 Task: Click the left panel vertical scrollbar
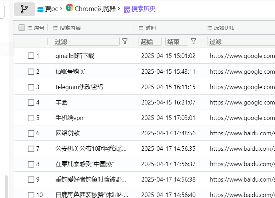coord(6,187)
